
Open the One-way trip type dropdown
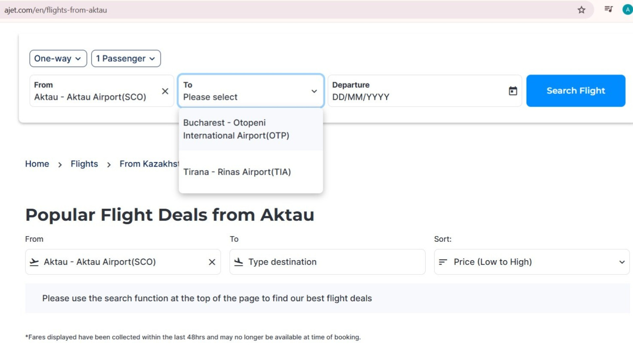(58, 59)
